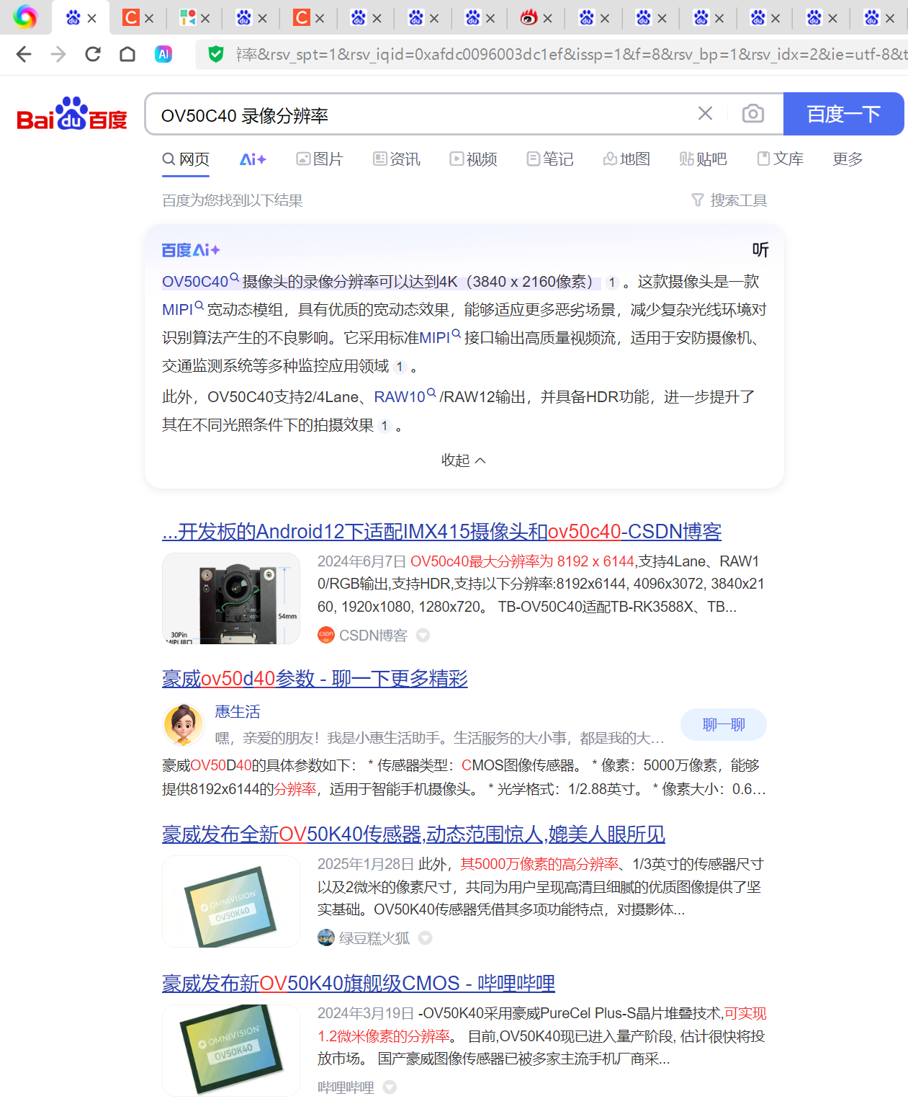Click the 绿豆糕火狐 author avatar
This screenshot has height=1109, width=908.
pos(326,937)
